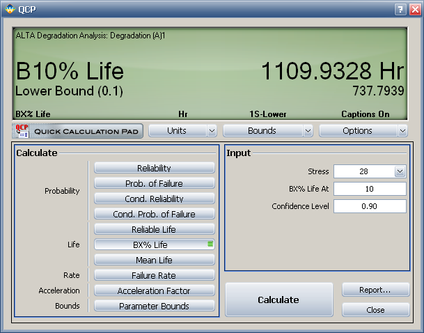
Task: Choose the Parameter Bounds option
Action: point(154,306)
